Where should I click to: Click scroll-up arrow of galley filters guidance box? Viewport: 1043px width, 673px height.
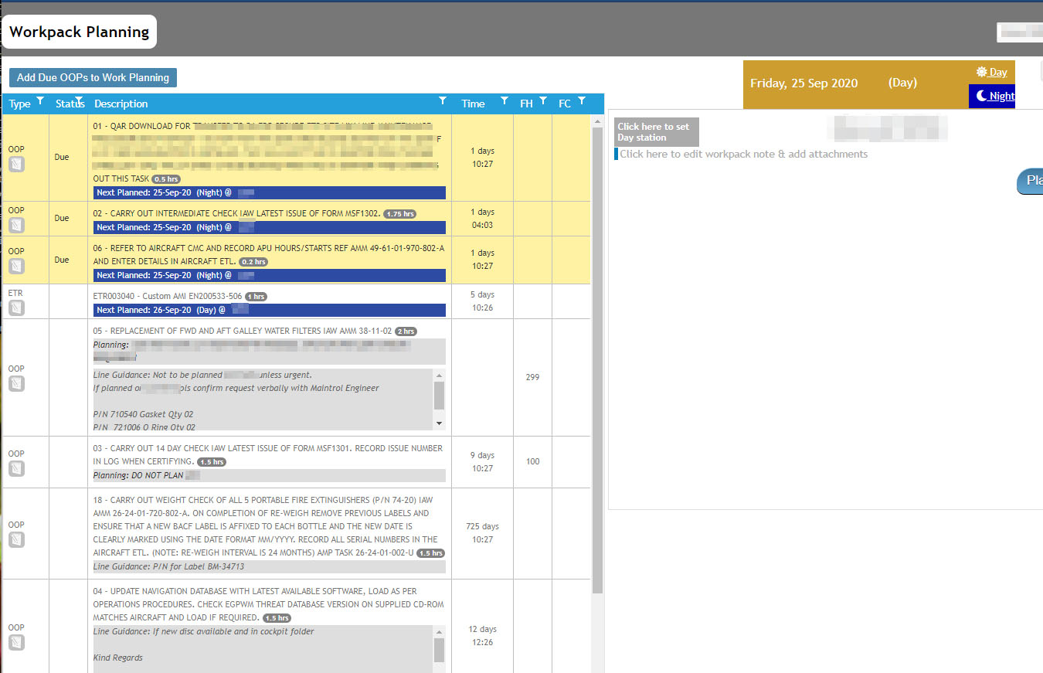coord(439,375)
